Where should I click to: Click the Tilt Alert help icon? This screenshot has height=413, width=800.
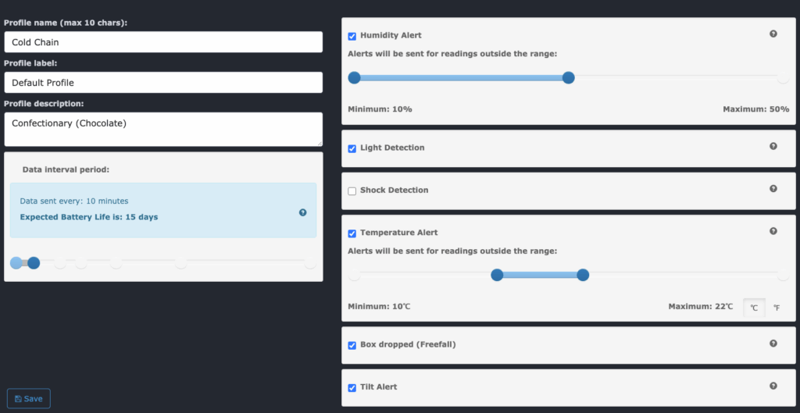(773, 386)
